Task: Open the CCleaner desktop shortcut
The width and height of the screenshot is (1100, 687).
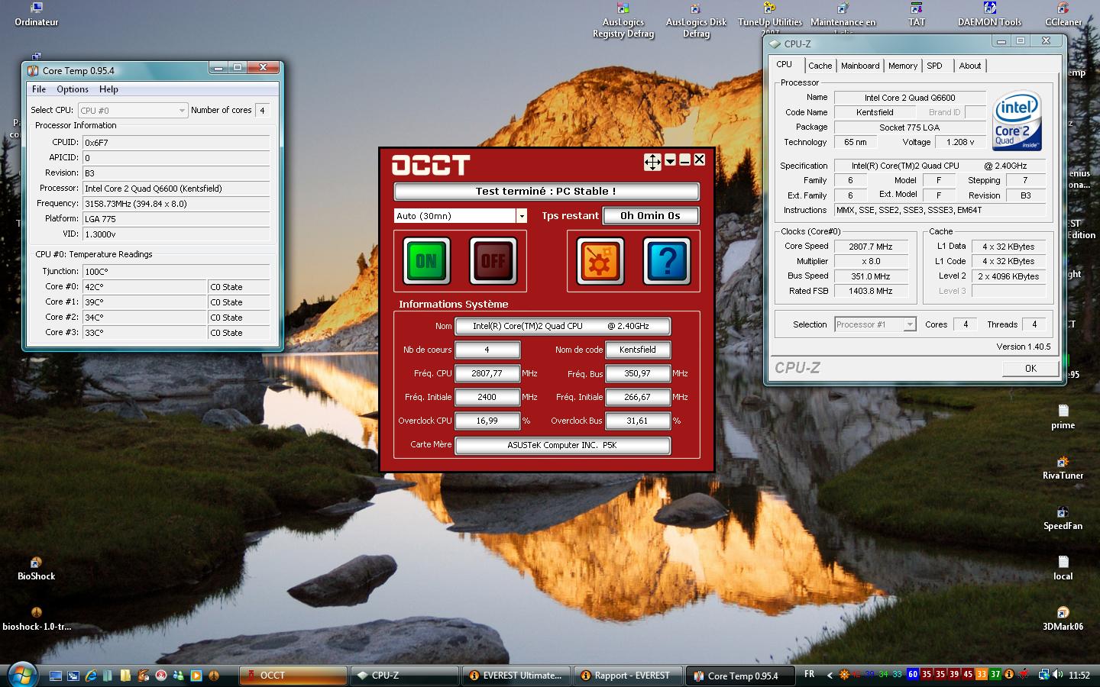Action: (x=1063, y=15)
